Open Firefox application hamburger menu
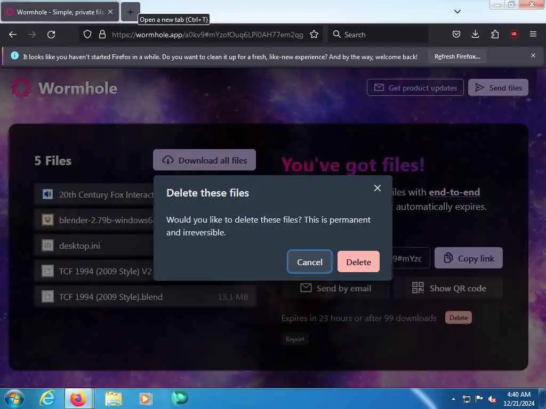Screen dimensions: 546x409 click(x=533, y=34)
